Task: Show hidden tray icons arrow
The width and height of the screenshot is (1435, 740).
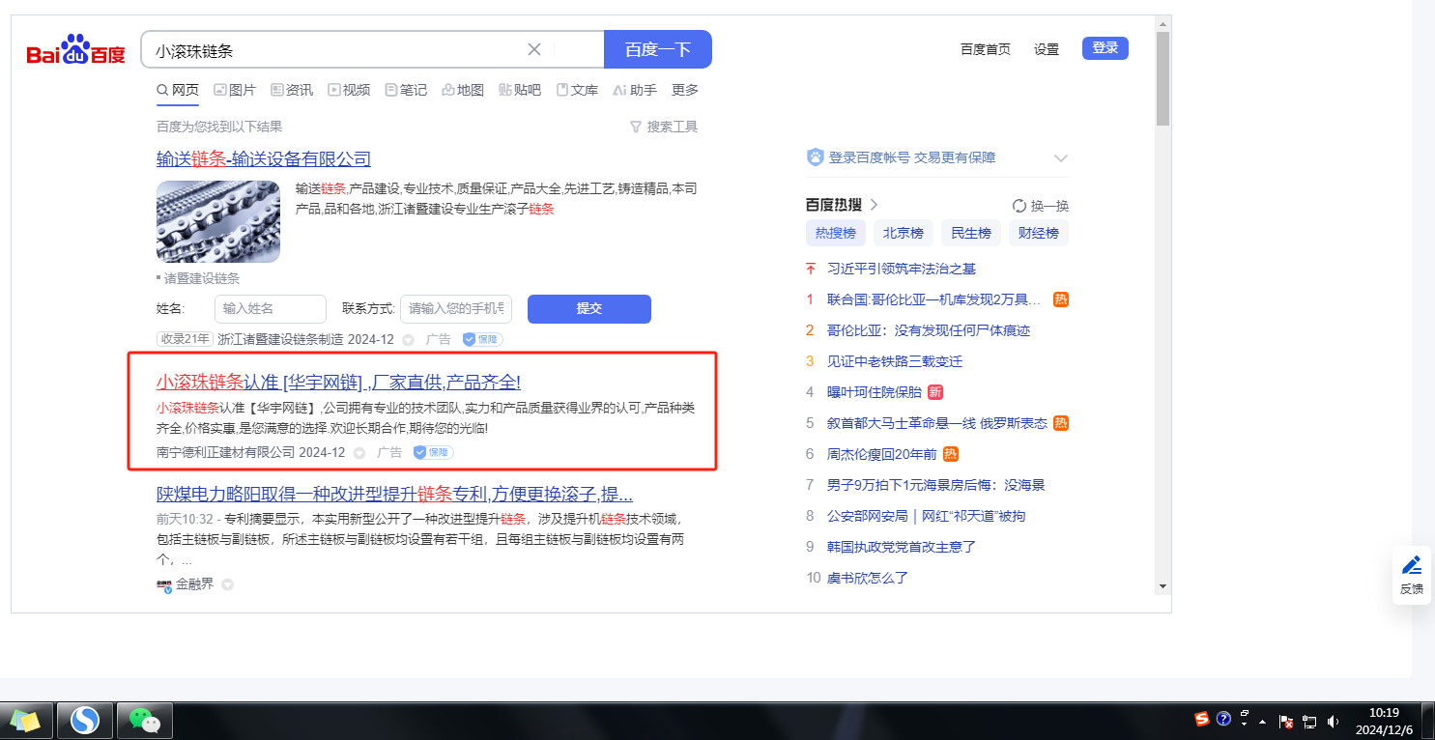Action: 1262,721
